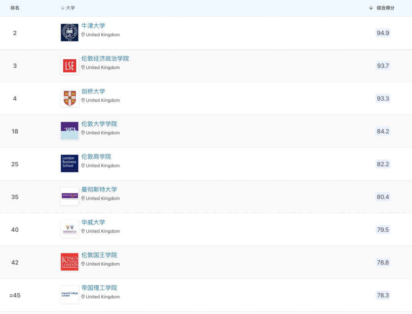Select score value 93.3
This screenshot has height=314, width=412.
(383, 98)
